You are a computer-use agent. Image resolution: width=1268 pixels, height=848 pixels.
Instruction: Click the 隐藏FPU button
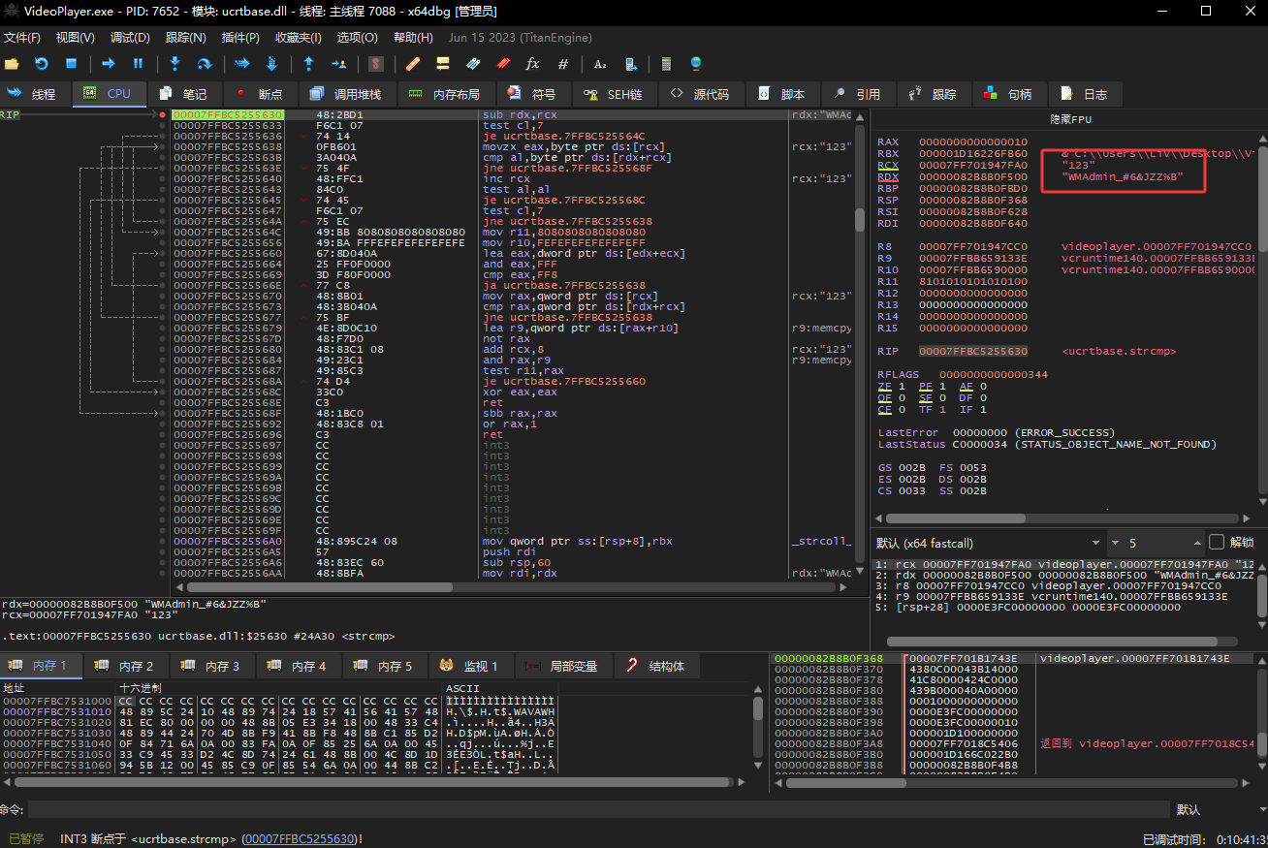coord(1069,118)
